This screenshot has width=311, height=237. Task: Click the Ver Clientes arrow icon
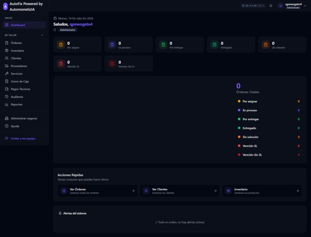click(x=215, y=191)
